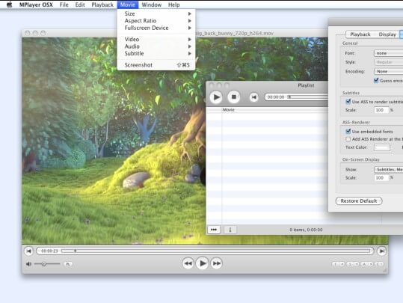Screen dimensions: 403x303
Task: Click the A audio button in player
Action: [x=364, y=264]
